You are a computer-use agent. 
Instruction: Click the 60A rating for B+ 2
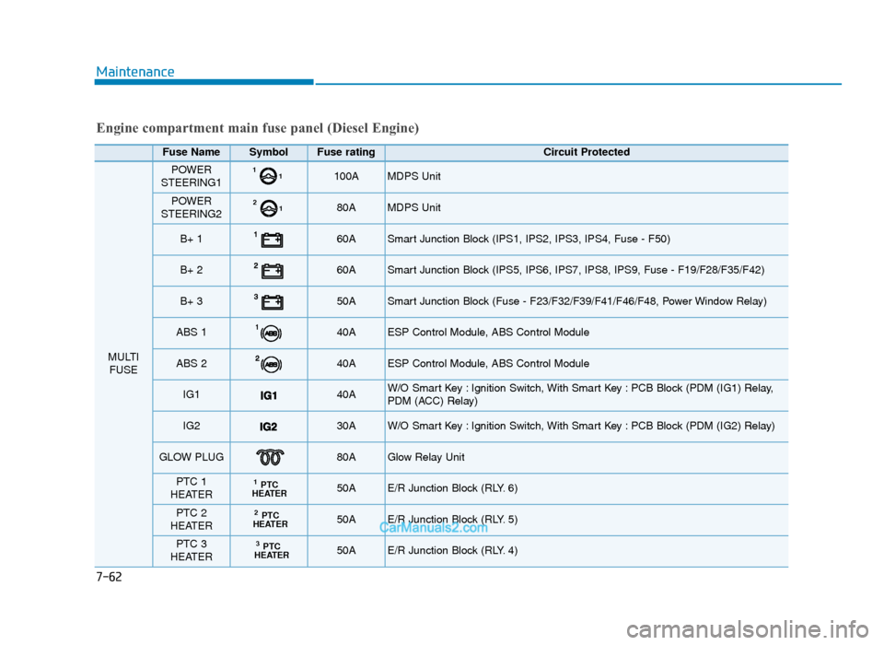pyautogui.click(x=346, y=270)
